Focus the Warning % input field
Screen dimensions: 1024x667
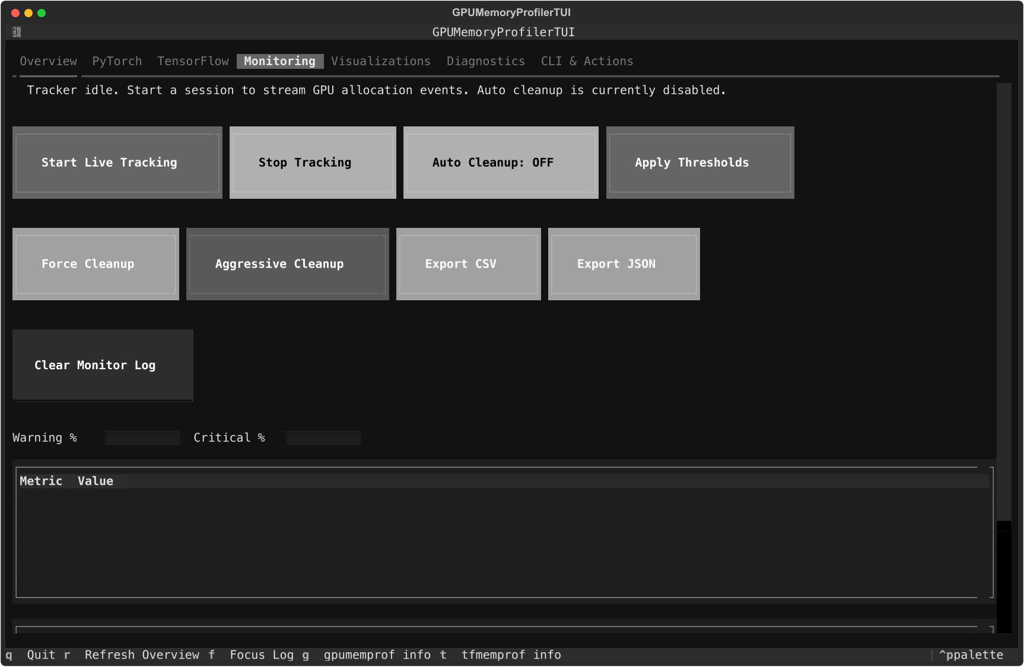[x=142, y=438]
